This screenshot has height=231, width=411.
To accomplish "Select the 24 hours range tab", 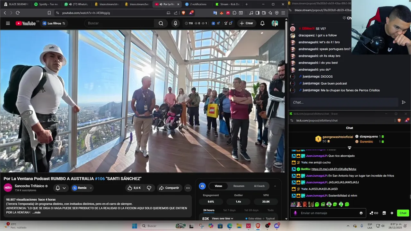I will click(209, 210).
